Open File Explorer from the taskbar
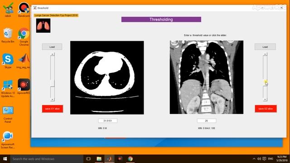 [x=99, y=159]
